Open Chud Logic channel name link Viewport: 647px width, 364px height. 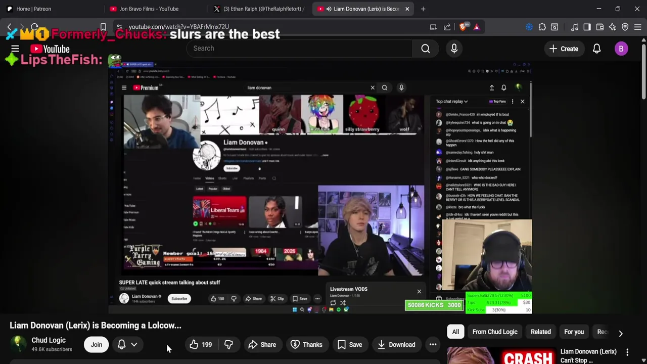coord(49,340)
